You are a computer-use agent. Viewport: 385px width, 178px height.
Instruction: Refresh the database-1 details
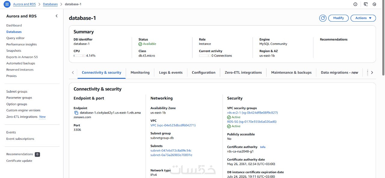click(323, 18)
